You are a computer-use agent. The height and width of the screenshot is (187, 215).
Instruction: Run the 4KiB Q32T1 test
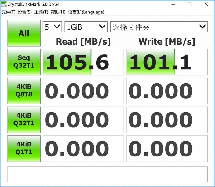click(x=24, y=120)
